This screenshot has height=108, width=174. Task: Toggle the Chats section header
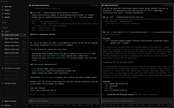pos(4,23)
